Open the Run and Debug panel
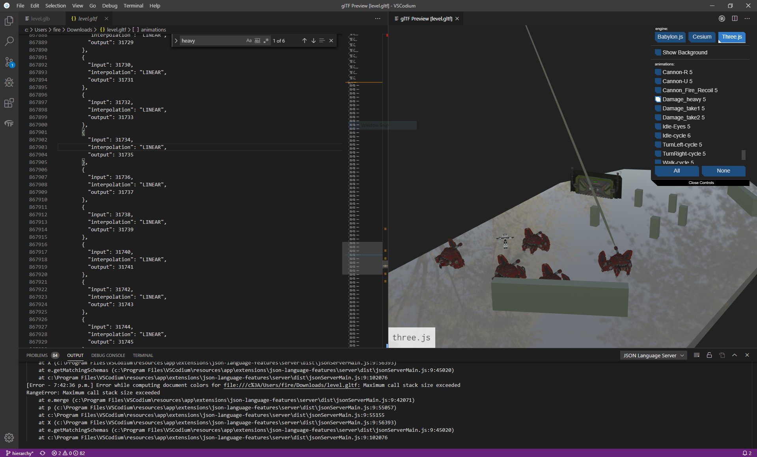 pyautogui.click(x=9, y=82)
